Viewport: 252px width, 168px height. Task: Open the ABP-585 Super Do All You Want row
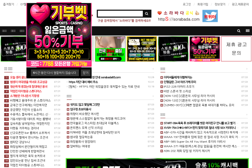click(x=194, y=142)
